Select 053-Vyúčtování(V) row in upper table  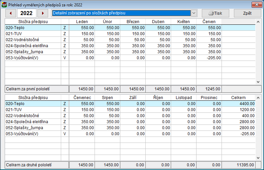click(33, 58)
